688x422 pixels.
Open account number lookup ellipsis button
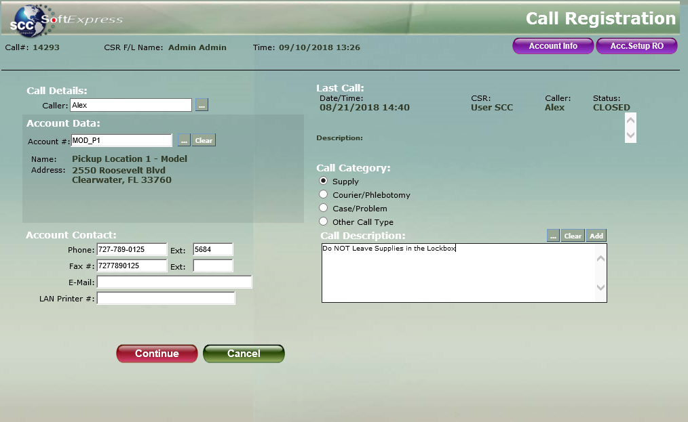(x=183, y=140)
